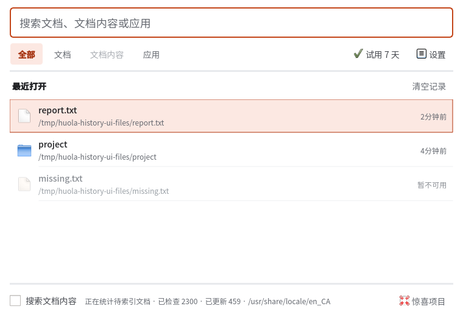Enable the 搜索文档内容 checkbox

click(15, 301)
